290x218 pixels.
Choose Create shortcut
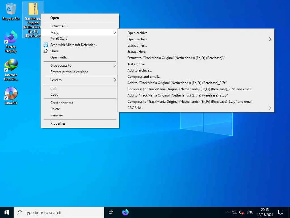click(x=80, y=103)
